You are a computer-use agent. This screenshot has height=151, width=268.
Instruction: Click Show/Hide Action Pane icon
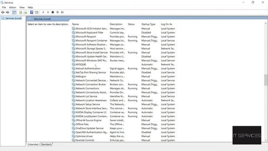[36, 12]
